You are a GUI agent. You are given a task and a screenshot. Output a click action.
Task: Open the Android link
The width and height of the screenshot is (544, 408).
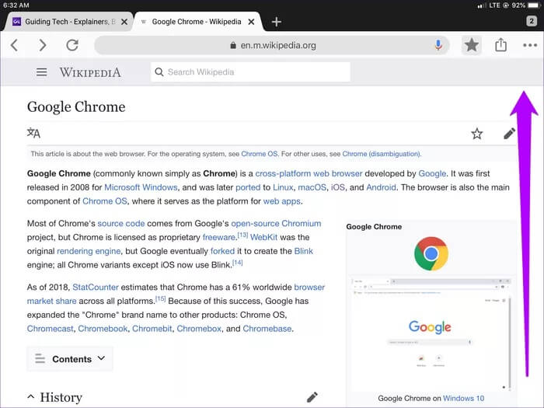381,187
